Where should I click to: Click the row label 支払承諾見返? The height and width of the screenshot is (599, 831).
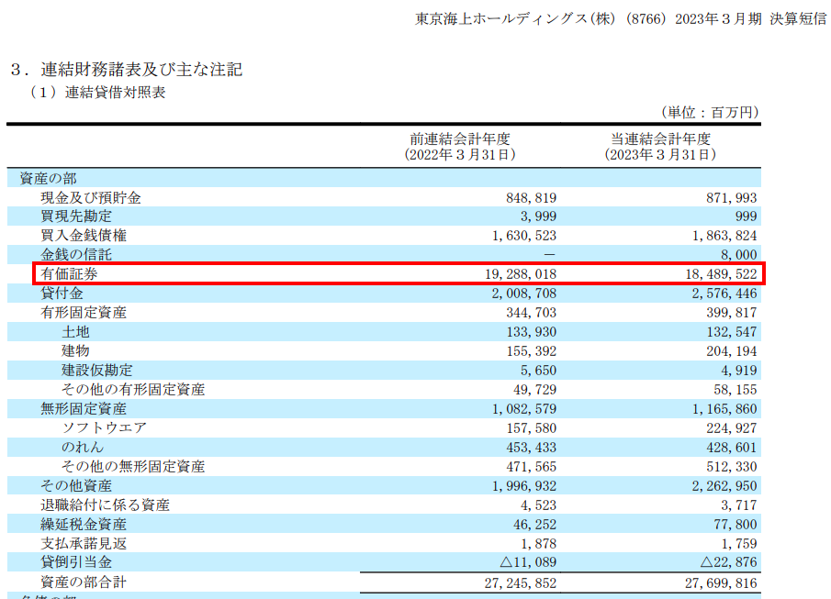point(84,543)
